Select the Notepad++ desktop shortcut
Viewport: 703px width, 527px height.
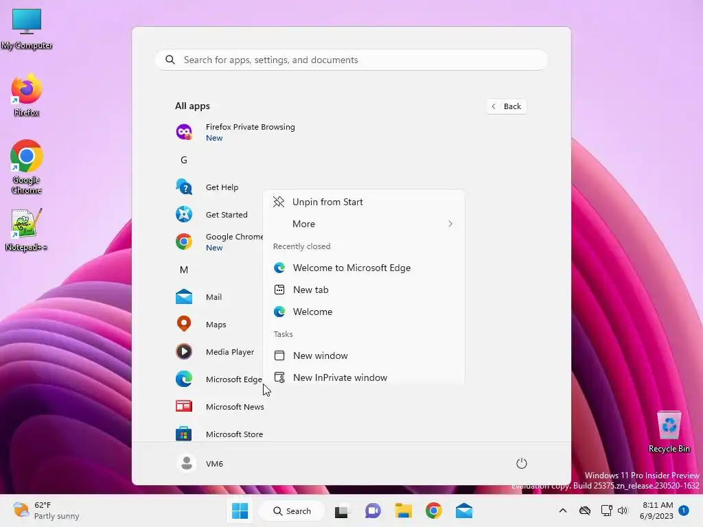(27, 230)
